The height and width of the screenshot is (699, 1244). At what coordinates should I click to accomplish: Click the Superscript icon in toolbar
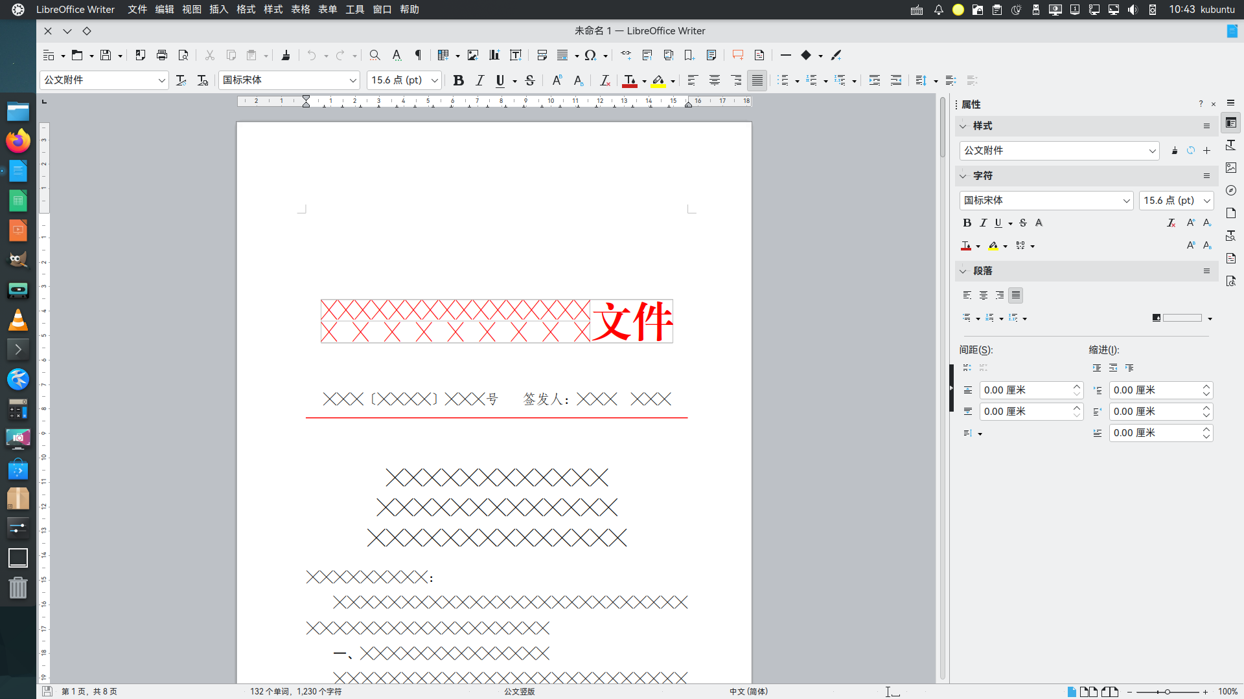coord(557,80)
